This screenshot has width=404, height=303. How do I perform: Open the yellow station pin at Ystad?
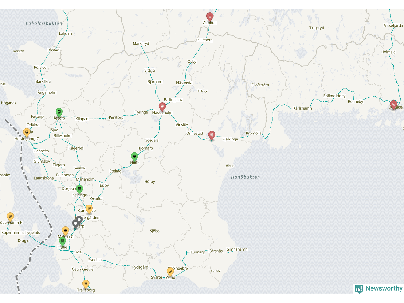pyautogui.click(x=170, y=271)
